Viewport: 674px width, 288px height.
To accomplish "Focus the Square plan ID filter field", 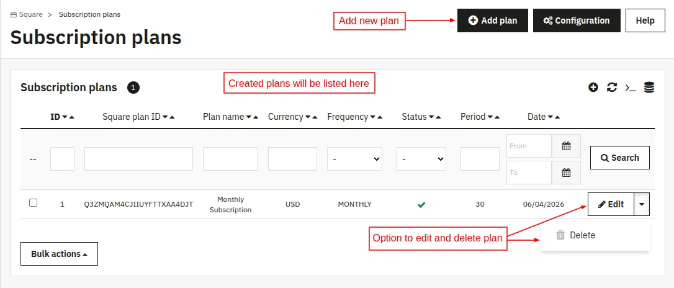I will 138,159.
